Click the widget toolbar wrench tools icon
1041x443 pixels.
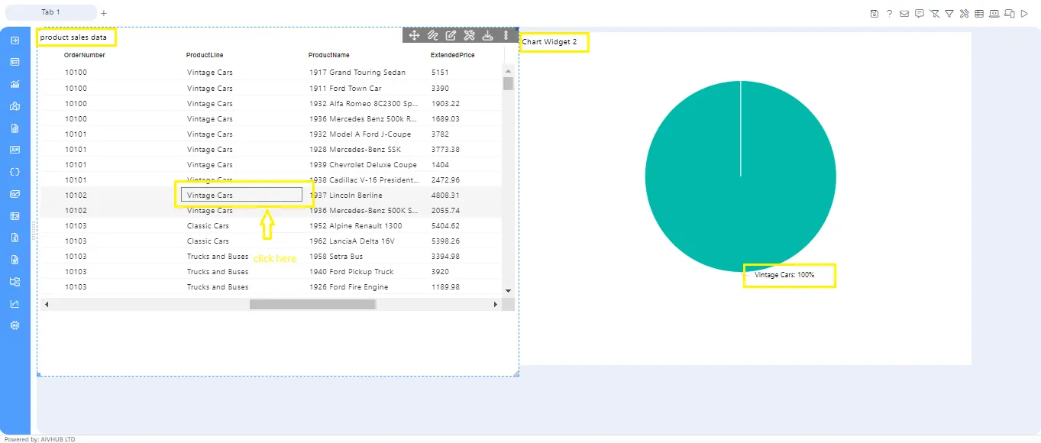469,35
